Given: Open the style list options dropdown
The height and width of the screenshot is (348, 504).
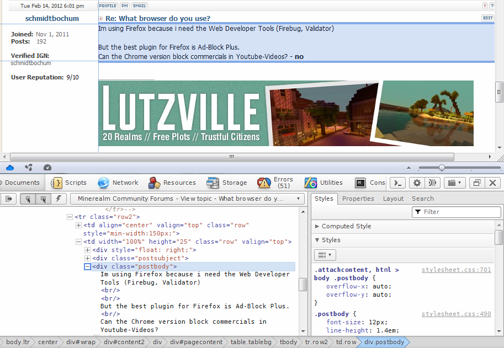Looking at the screenshot, I should (325, 255).
